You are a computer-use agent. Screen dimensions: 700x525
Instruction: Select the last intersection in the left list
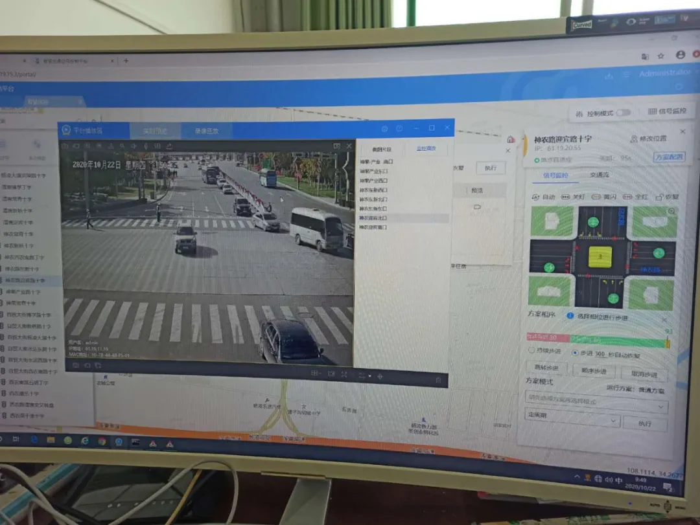click(x=27, y=416)
